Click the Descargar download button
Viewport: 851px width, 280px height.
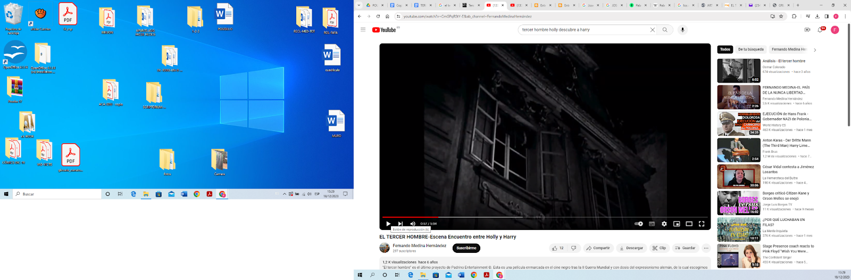point(631,248)
